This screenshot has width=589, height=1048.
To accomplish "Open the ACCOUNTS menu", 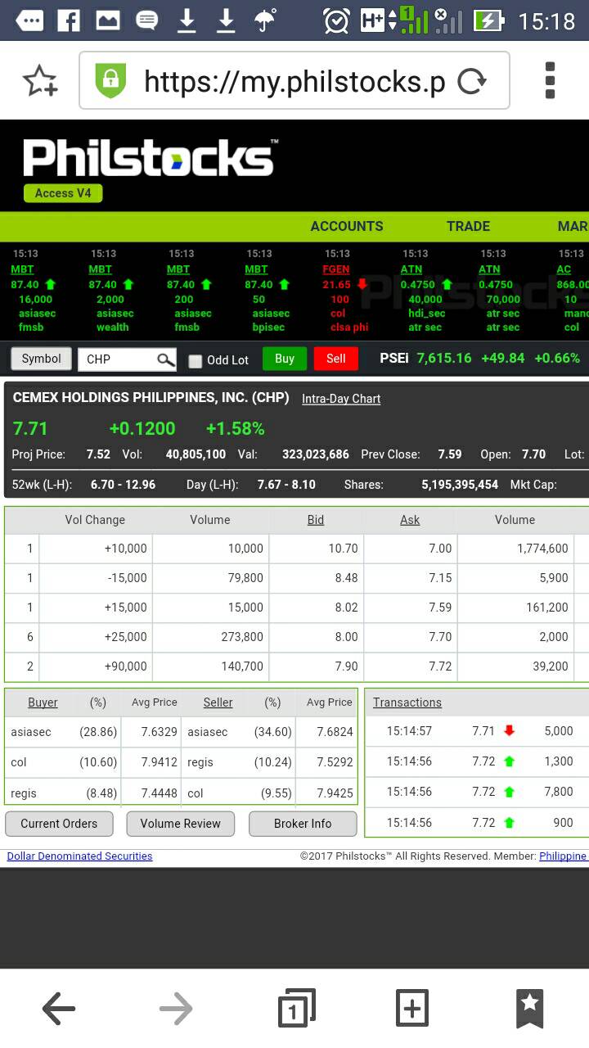I will tap(347, 226).
